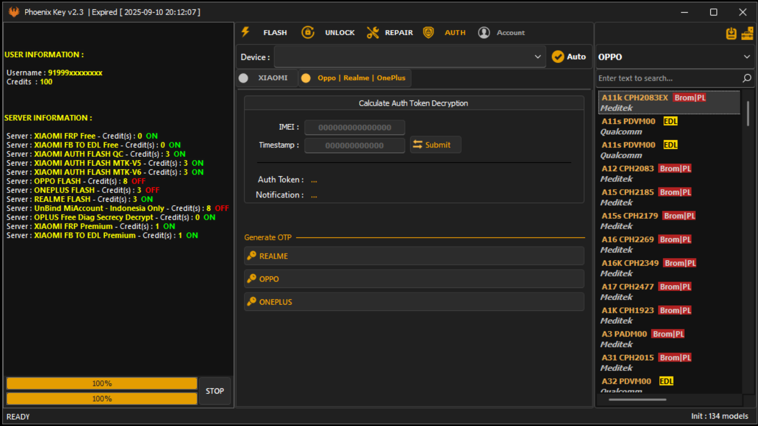The height and width of the screenshot is (426, 758).
Task: Click the Phoenix Key flame logo in title bar
Action: [13, 12]
